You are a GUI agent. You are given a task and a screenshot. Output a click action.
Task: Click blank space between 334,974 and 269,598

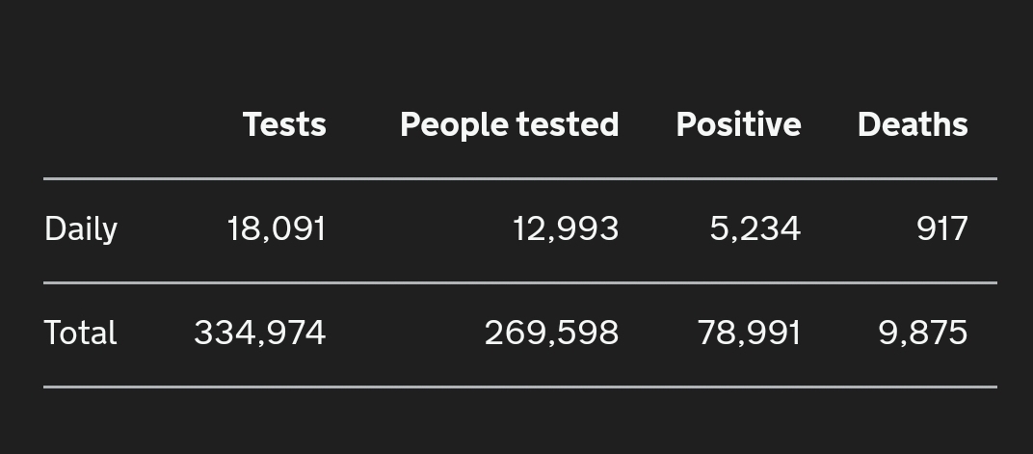405,333
